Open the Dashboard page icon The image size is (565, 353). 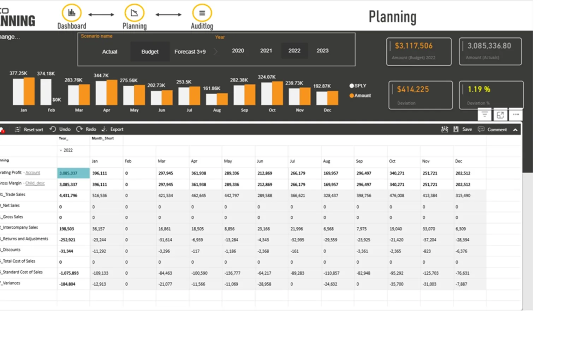[x=72, y=13]
